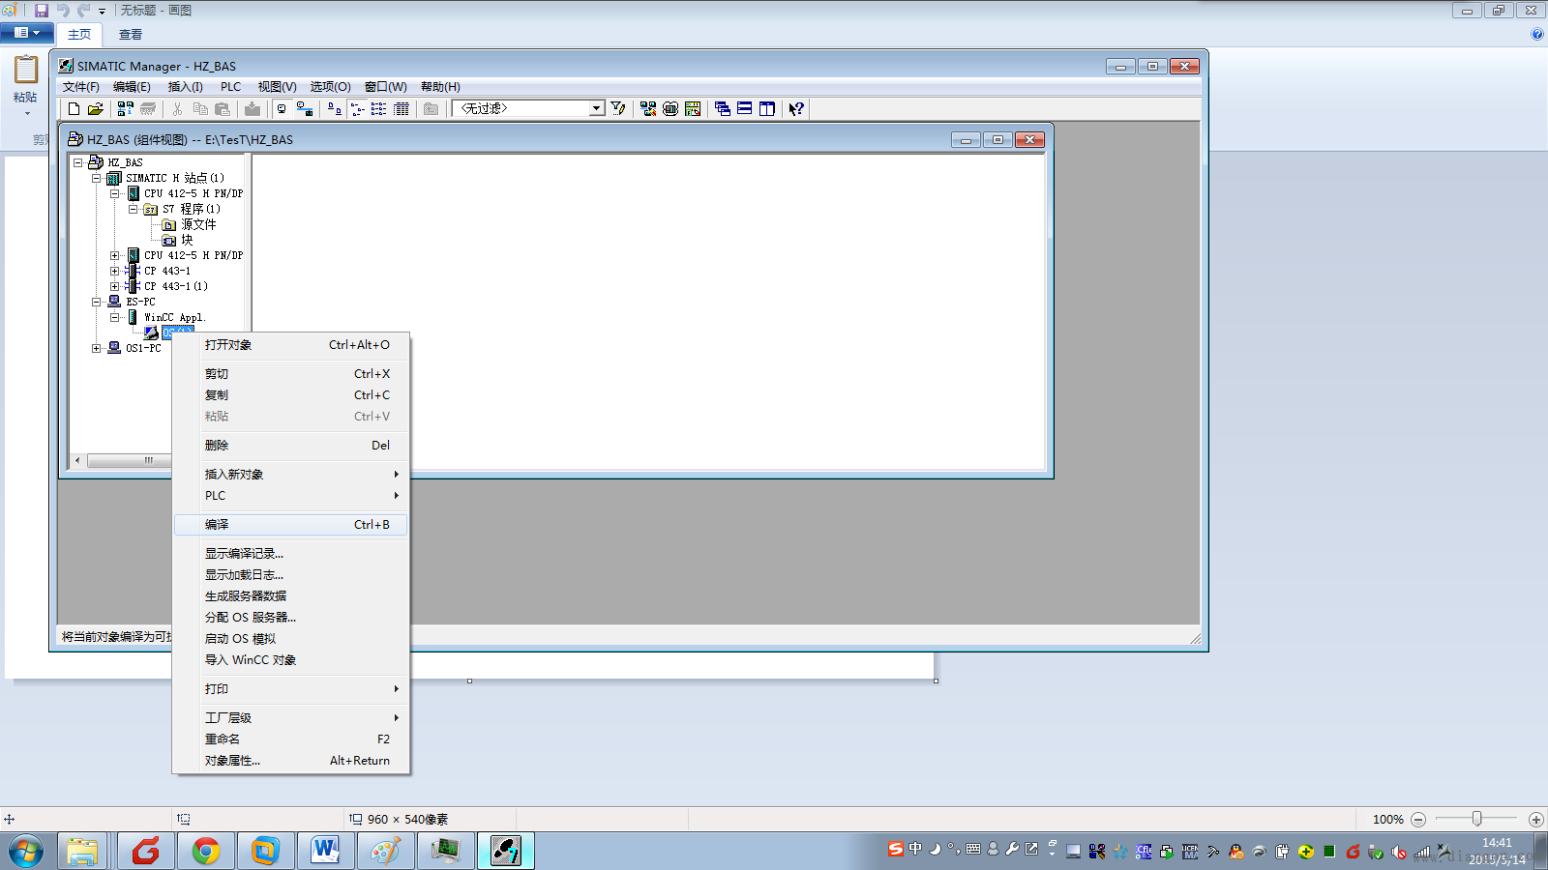Open the 编辑(E) menu

point(132,87)
